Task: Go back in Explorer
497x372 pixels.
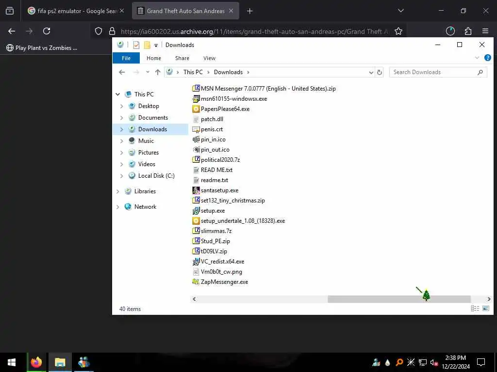Action: [122, 72]
